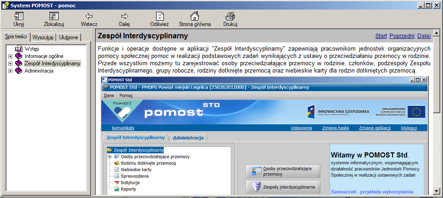443x198 pixels.
Task: Follow the Dalej link in the header
Action: tap(424, 36)
